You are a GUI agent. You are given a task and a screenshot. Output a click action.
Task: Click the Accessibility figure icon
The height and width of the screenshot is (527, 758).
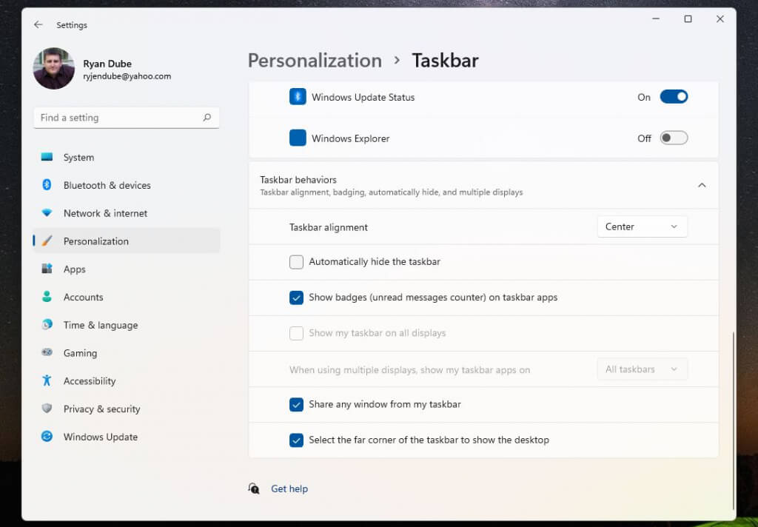click(x=47, y=380)
